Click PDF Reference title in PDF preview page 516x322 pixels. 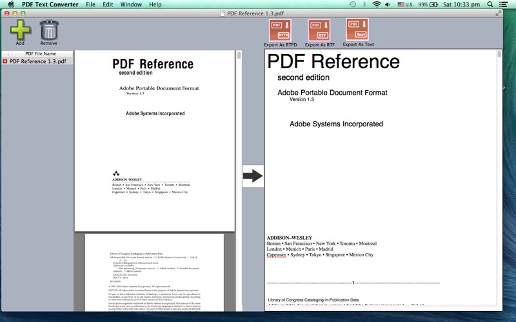tap(153, 64)
